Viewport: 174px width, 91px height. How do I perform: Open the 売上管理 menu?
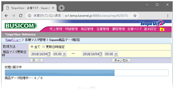click(56, 29)
